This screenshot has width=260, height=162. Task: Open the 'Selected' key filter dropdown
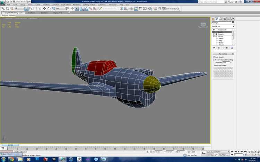click(x=222, y=152)
